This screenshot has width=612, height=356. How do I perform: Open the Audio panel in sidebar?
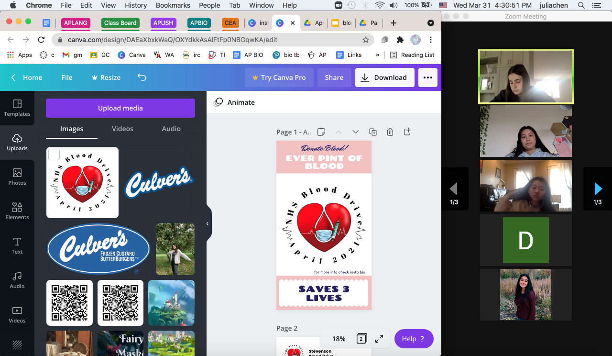pos(17,280)
